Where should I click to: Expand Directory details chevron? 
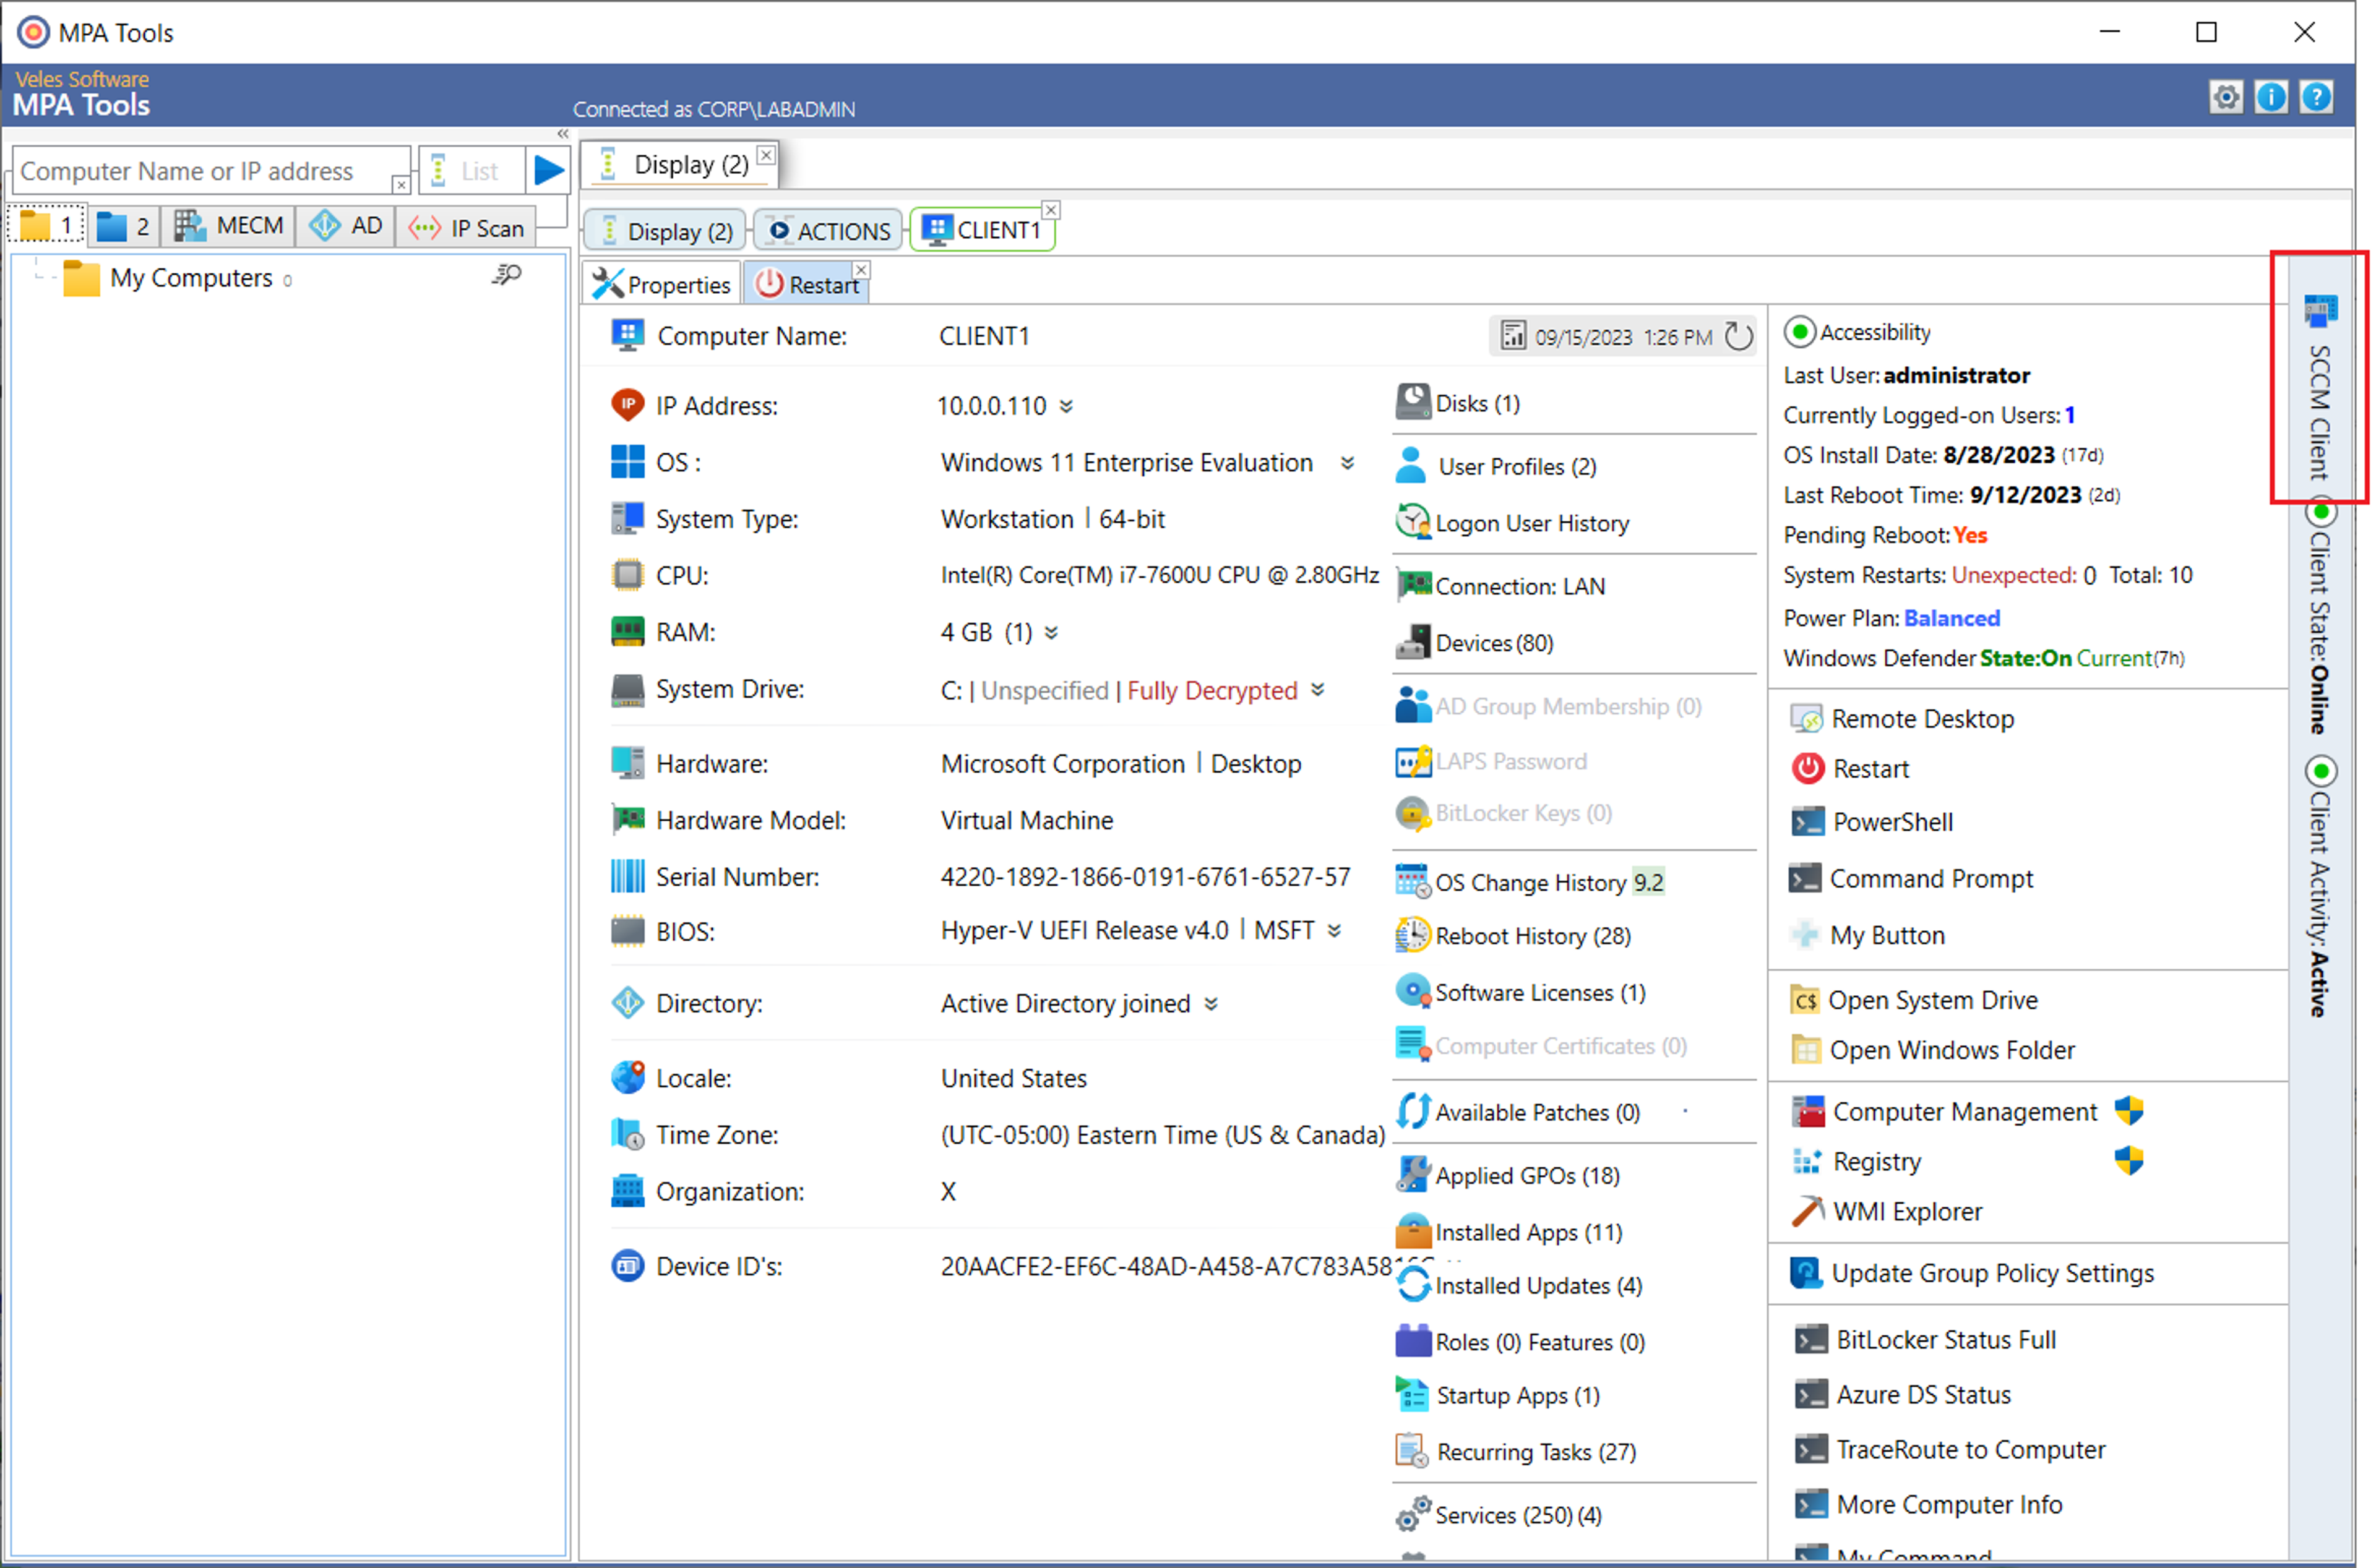(1210, 1004)
